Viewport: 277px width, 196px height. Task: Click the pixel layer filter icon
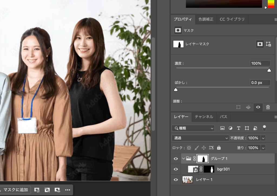pyautogui.click(x=222, y=128)
